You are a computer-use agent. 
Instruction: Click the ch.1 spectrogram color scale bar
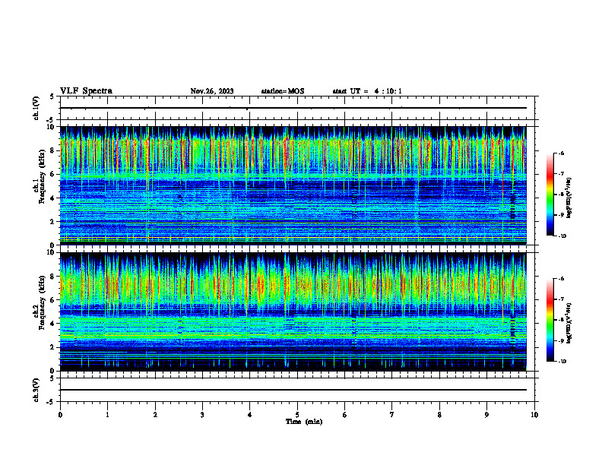[550, 195]
